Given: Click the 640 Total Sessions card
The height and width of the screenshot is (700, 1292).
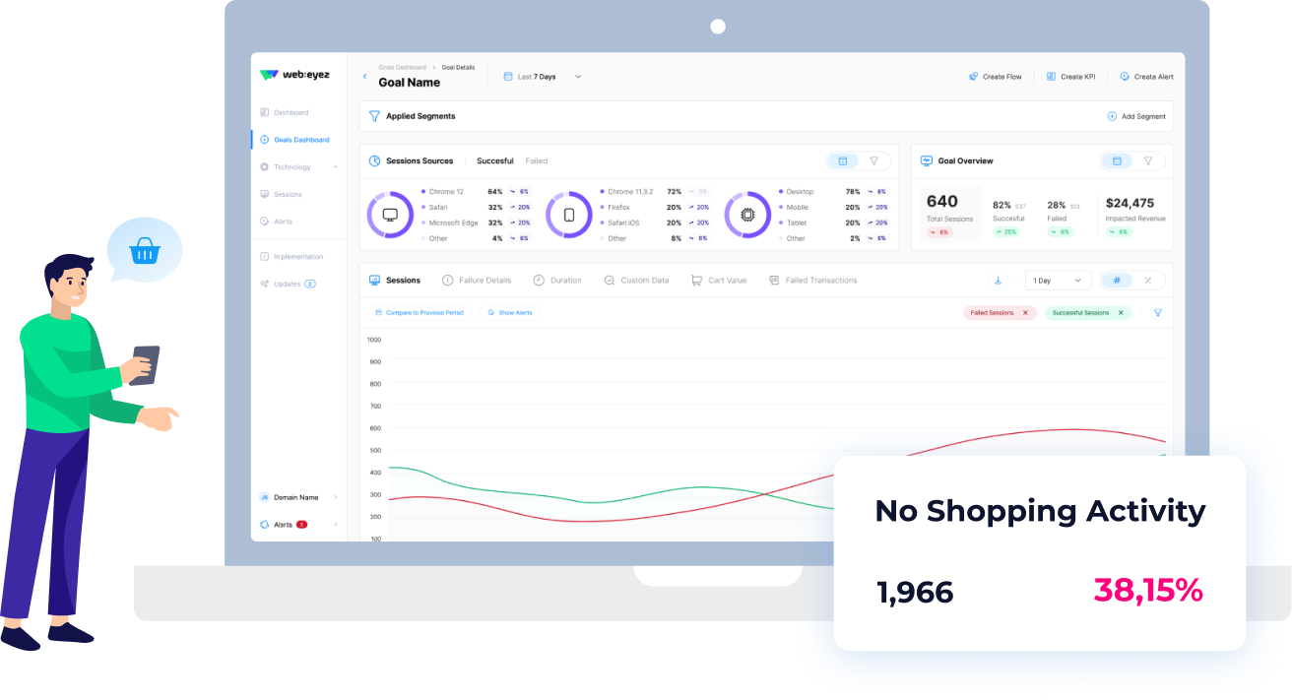Looking at the screenshot, I should (x=949, y=214).
